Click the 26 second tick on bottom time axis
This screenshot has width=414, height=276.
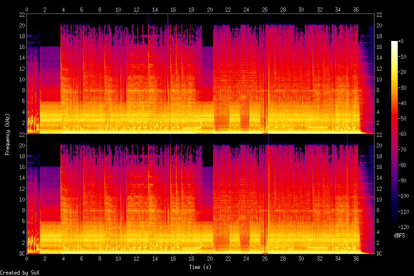point(265,258)
